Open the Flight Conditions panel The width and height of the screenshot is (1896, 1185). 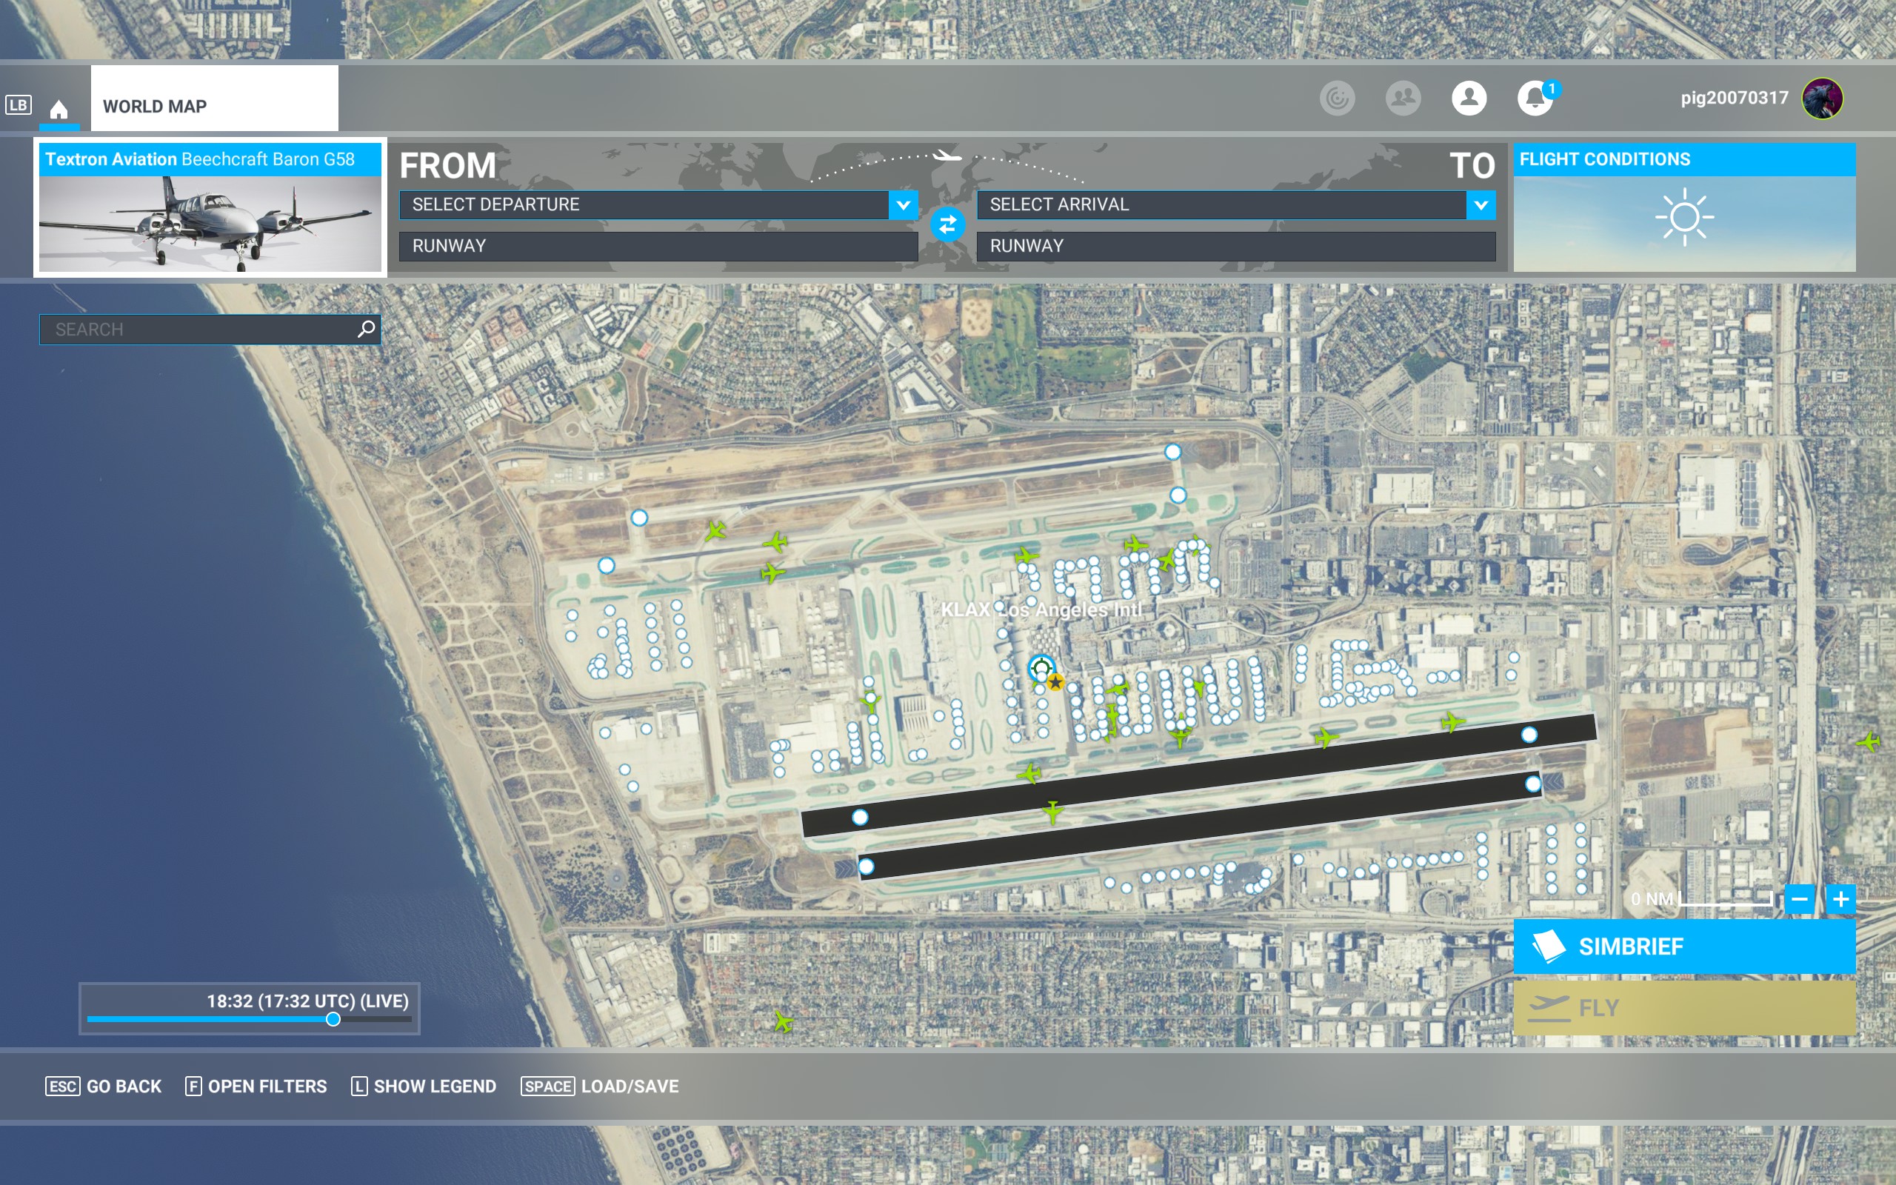[x=1684, y=207]
